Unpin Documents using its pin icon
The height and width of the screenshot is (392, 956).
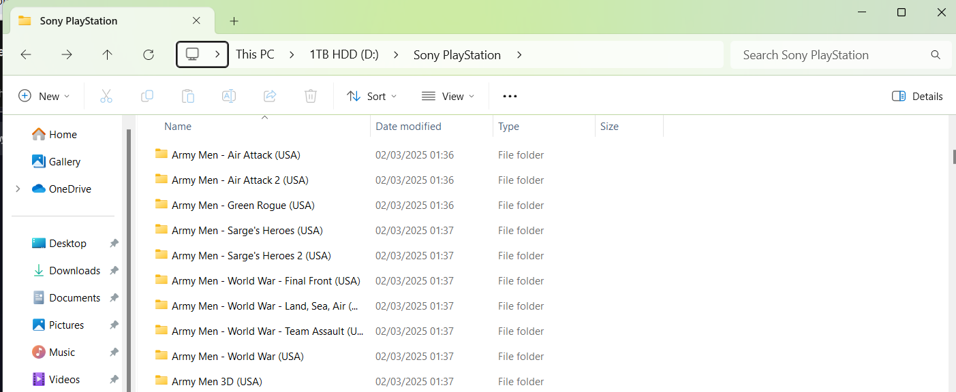(x=114, y=297)
